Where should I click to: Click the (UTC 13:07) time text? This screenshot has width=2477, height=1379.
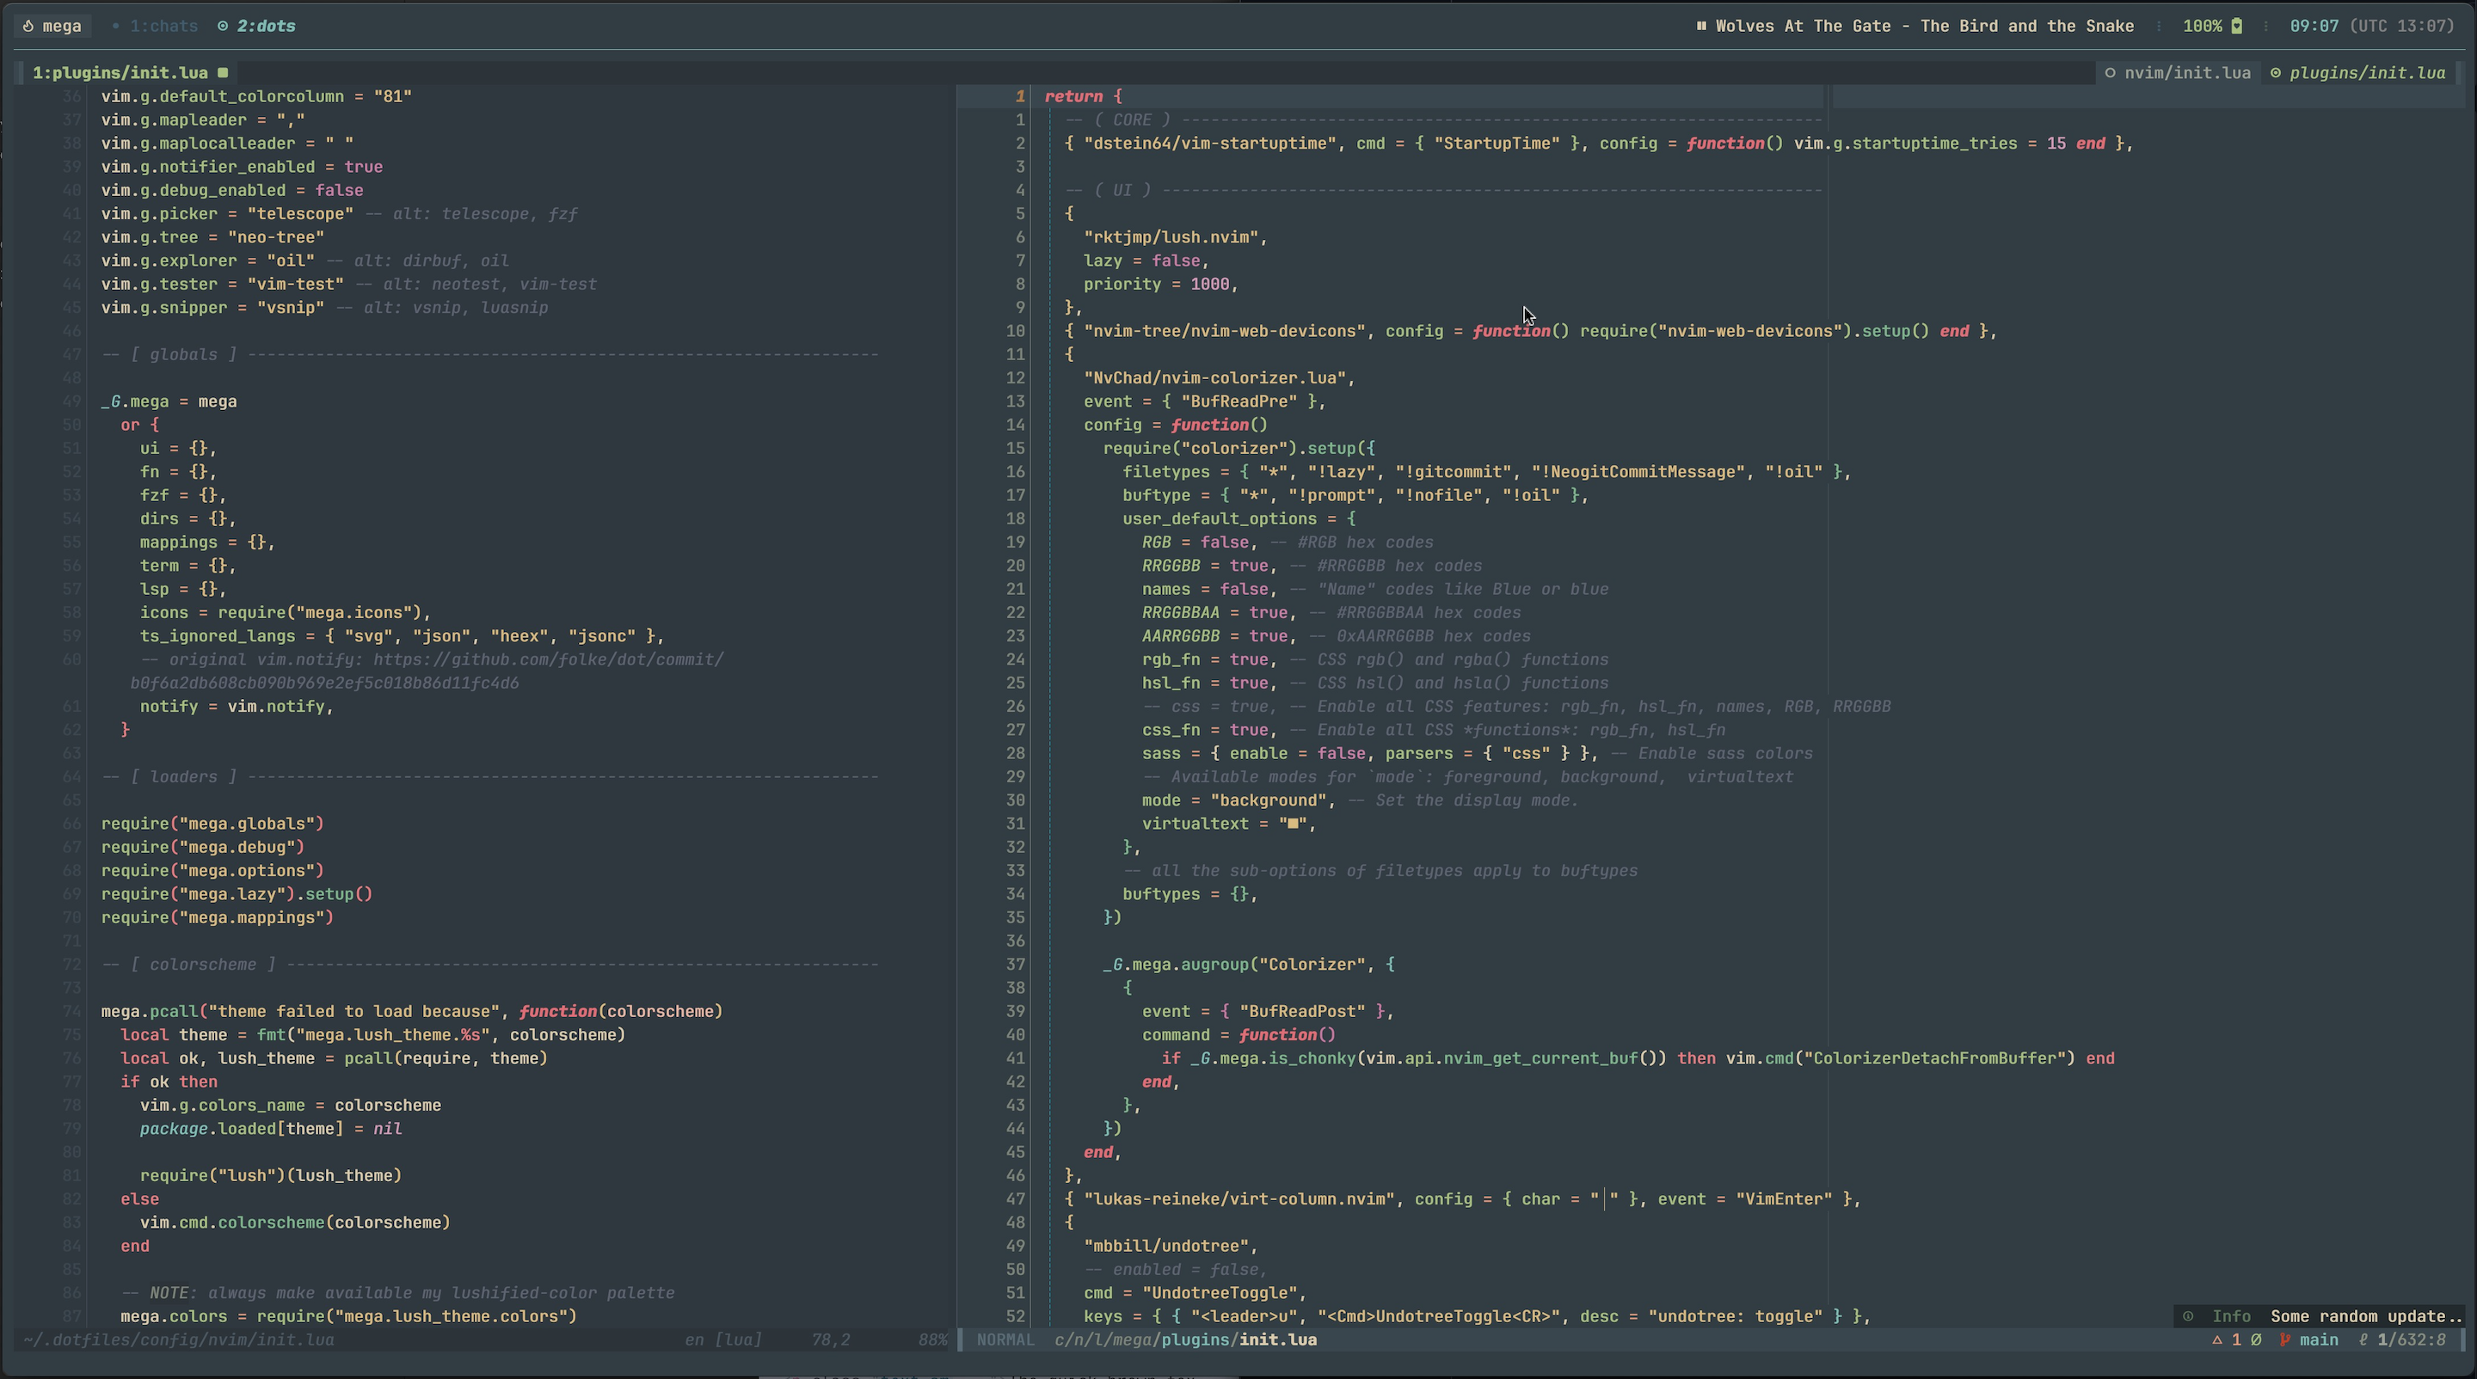tap(2402, 26)
